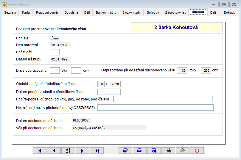This screenshot has height=160, width=241.
Task: Click the Dříve odpracováno dny field
Action: pyautogui.click(x=76, y=71)
